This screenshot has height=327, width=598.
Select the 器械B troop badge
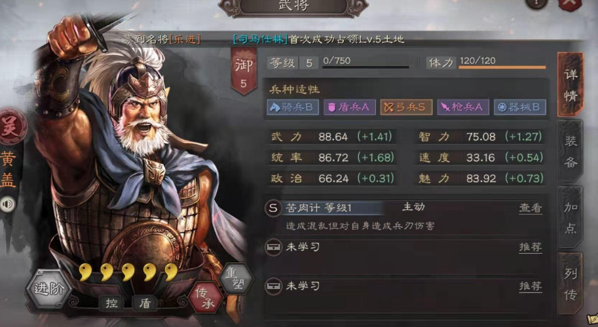[x=520, y=107]
